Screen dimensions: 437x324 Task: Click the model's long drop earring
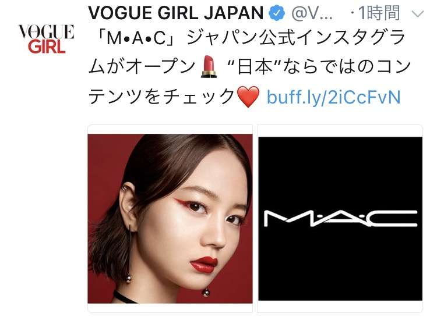[129, 253]
